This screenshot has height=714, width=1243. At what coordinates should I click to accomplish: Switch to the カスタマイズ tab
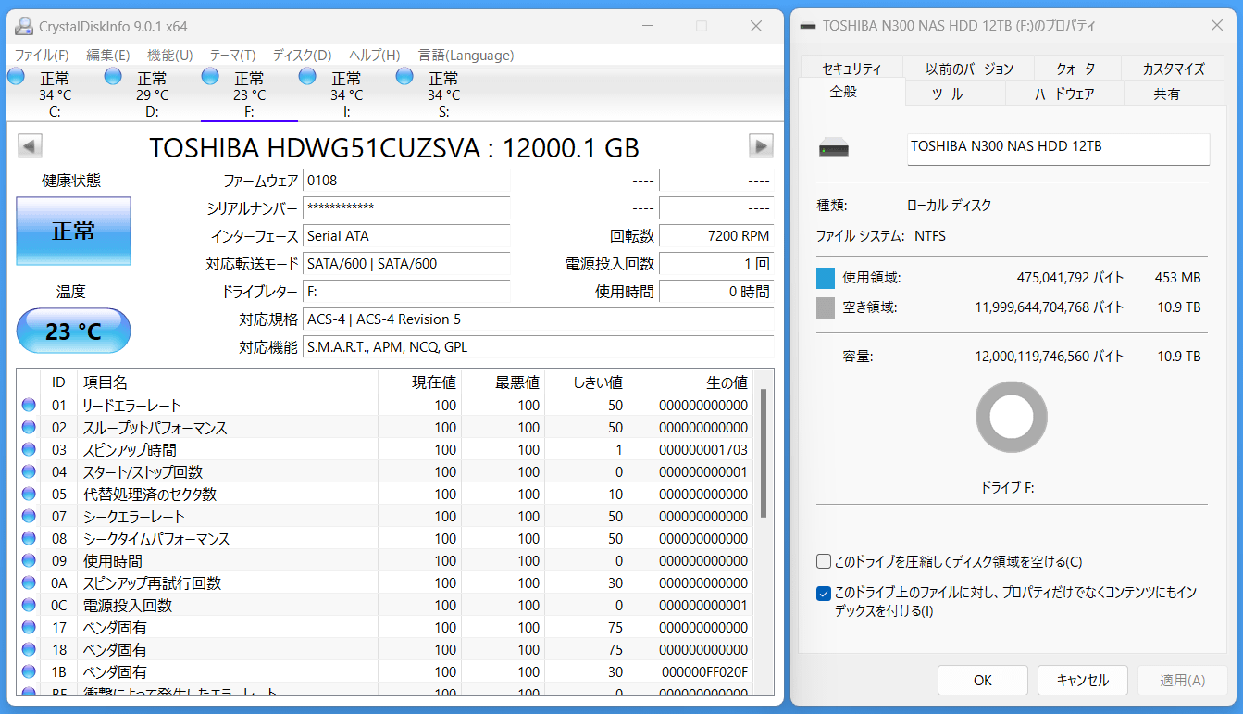point(1174,69)
